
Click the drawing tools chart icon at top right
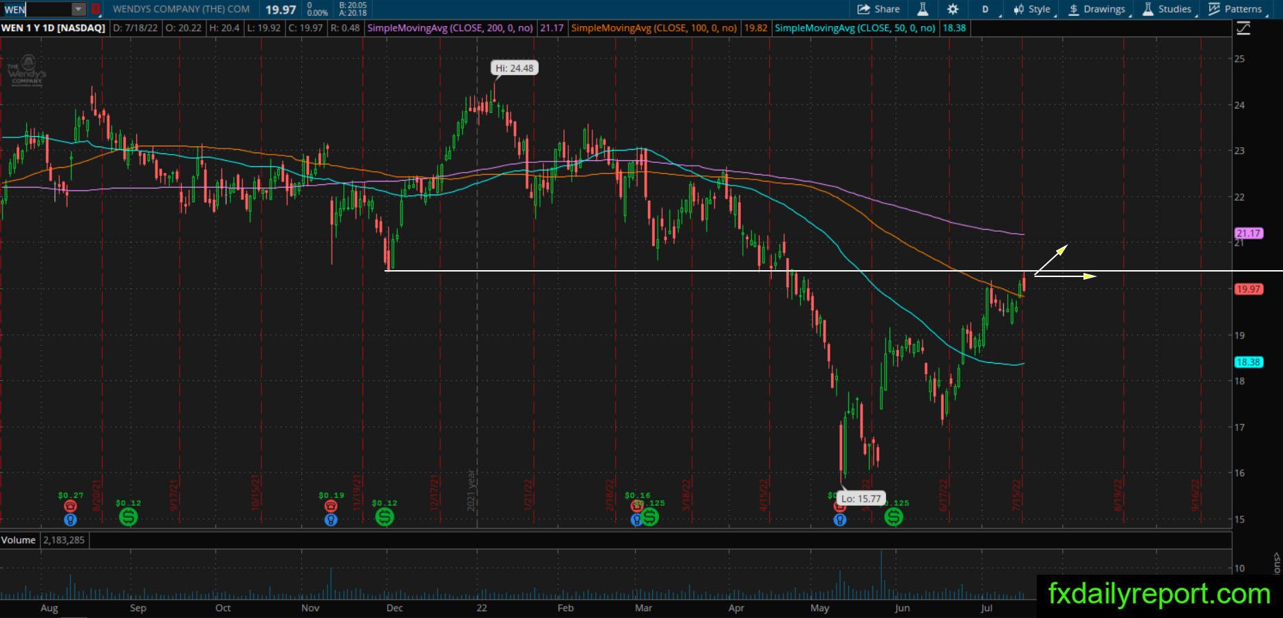coord(1243,28)
